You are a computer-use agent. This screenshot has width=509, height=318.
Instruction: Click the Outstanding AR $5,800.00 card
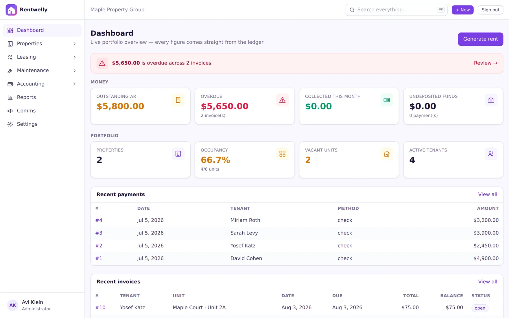click(141, 106)
